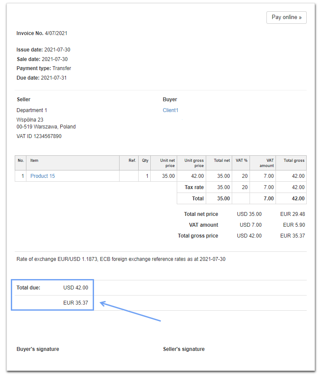Select the Buyer's signature label
The image size is (321, 376).
[x=37, y=349]
